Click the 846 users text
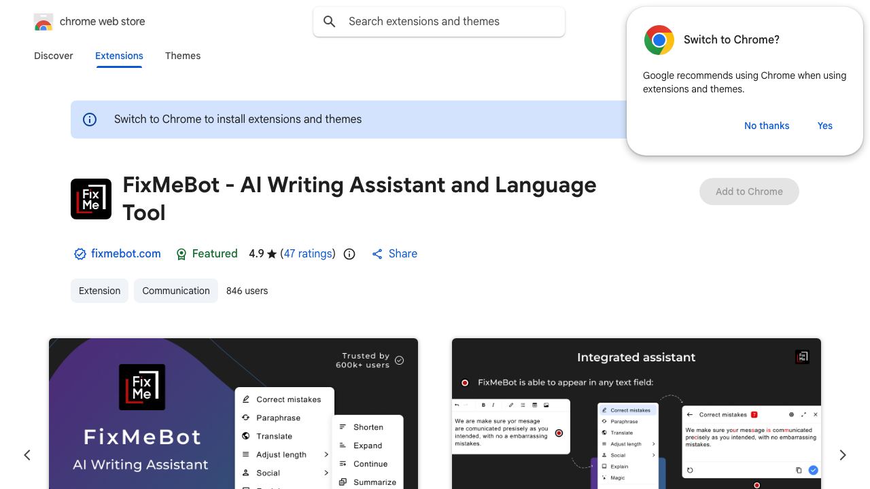This screenshot has width=870, height=489. pyautogui.click(x=247, y=291)
